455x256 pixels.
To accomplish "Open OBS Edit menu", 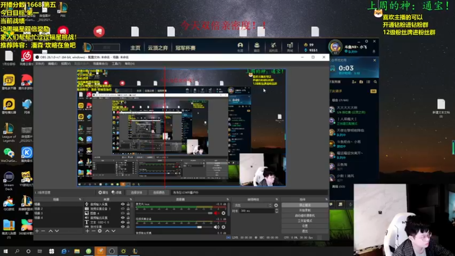I will pyautogui.click(x=52, y=64).
